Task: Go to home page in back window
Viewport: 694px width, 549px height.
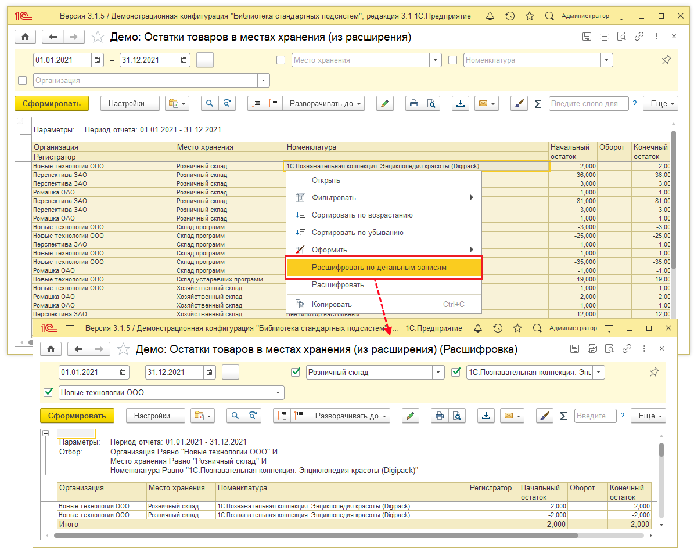Action: 25,37
